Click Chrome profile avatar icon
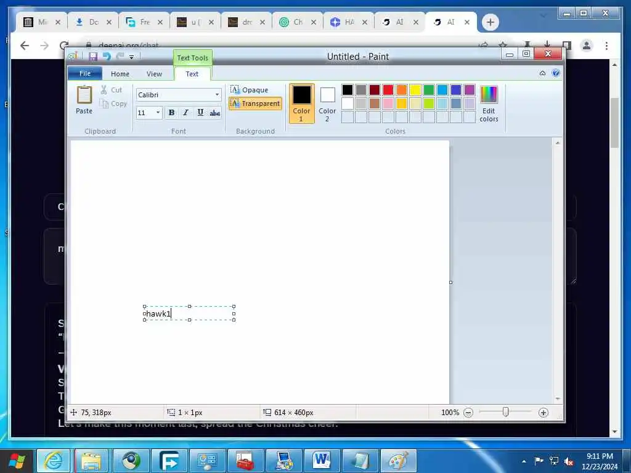 [587, 46]
